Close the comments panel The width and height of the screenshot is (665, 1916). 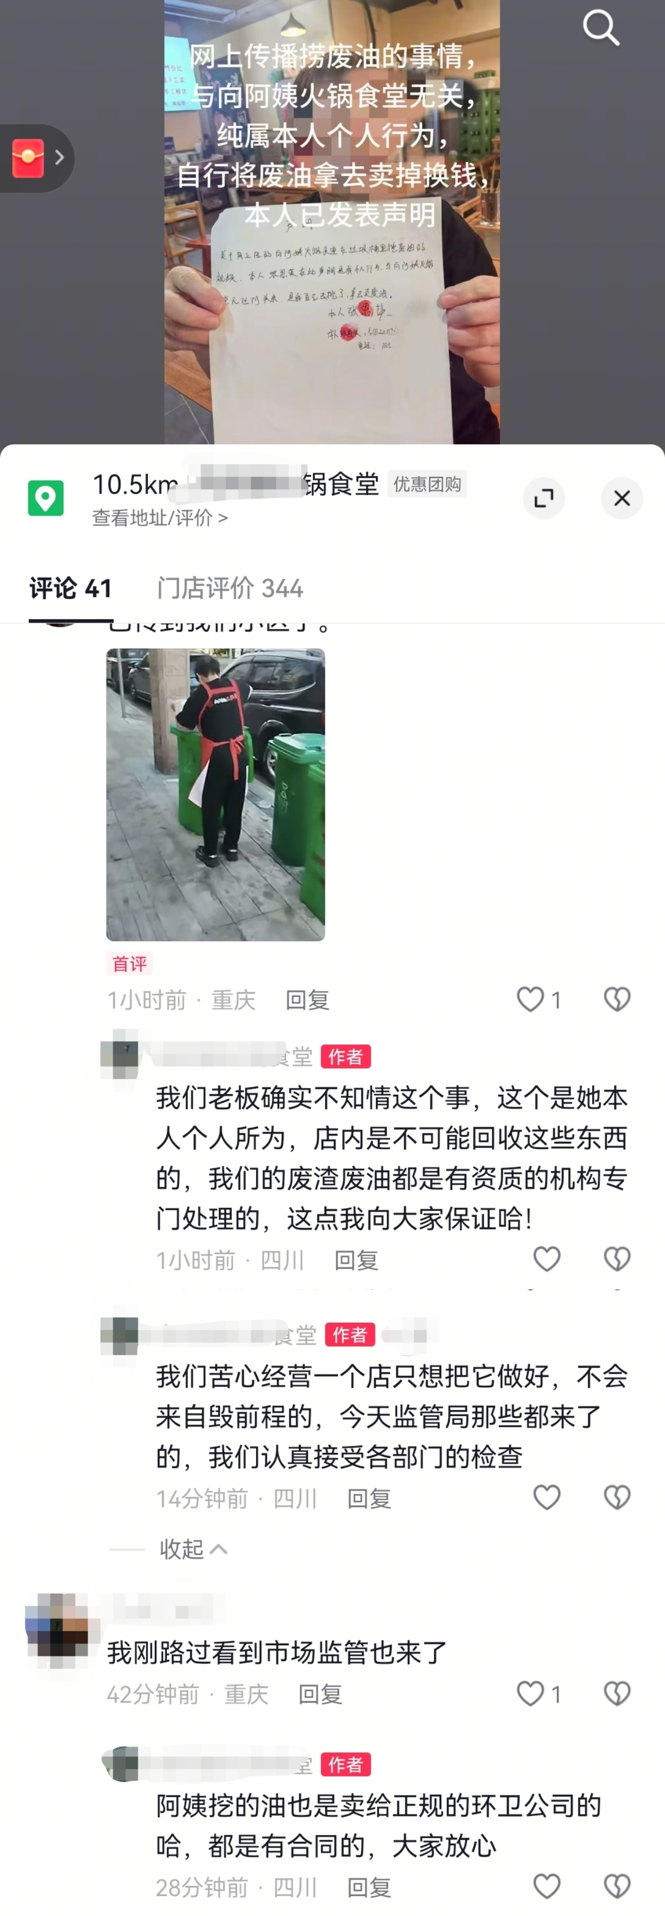[x=622, y=498]
